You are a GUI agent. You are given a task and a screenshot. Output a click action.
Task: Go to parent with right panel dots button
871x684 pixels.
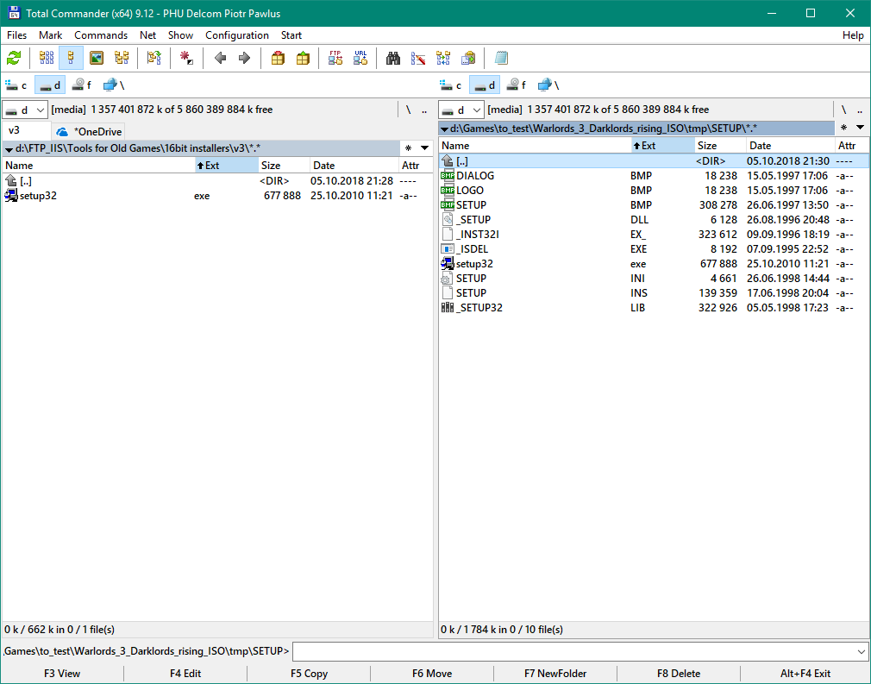[x=860, y=110]
